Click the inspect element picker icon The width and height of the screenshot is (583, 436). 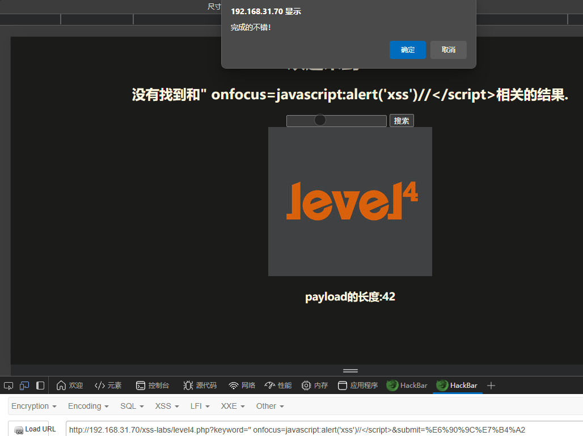tap(8, 386)
